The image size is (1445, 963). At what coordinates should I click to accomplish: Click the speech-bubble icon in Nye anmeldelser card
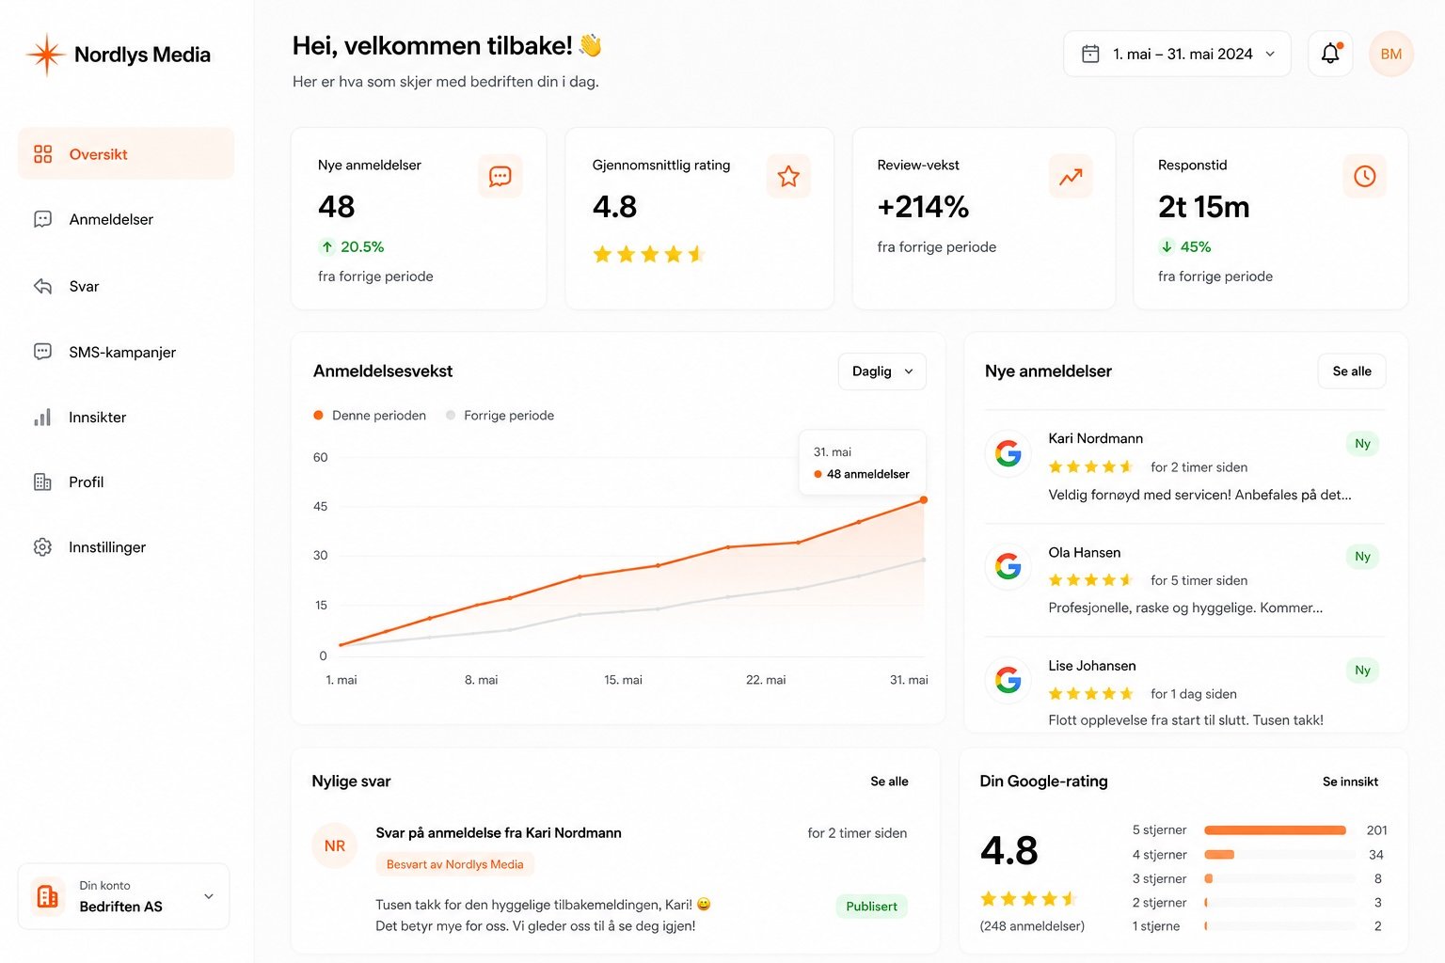pyautogui.click(x=500, y=176)
